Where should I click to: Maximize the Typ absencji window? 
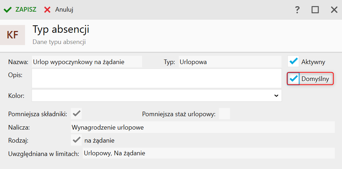pos(315,10)
